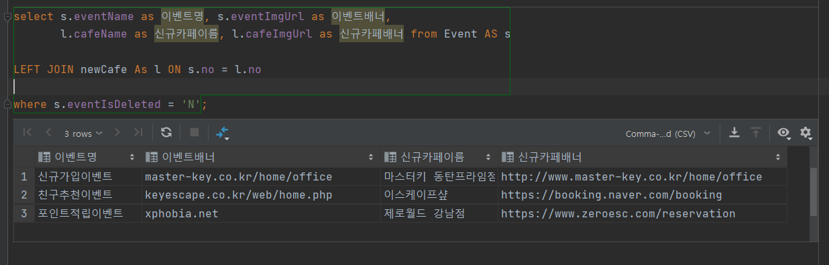Select the 이스케이프샾 cell

click(439, 195)
